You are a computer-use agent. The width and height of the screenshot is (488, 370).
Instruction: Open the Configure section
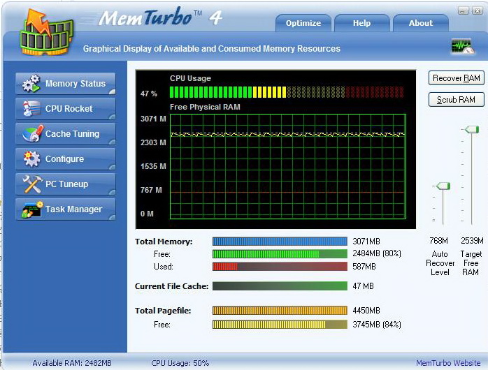66,159
